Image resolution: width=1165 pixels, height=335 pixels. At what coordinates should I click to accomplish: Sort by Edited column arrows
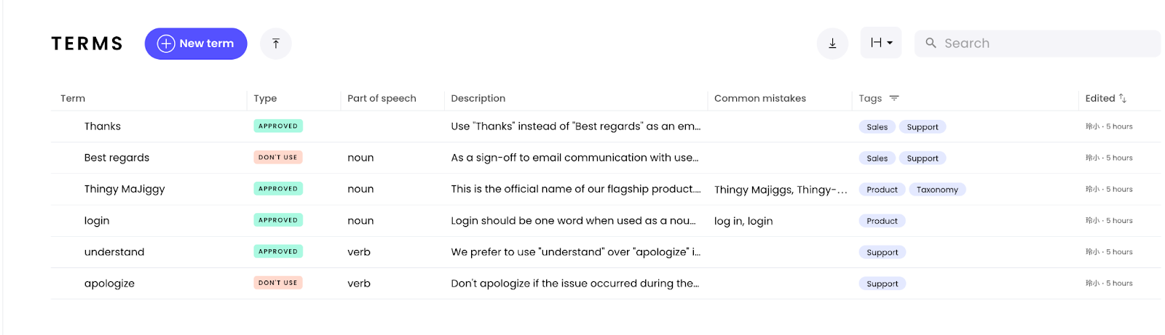1123,98
